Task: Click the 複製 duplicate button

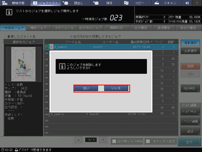Action: [190, 74]
